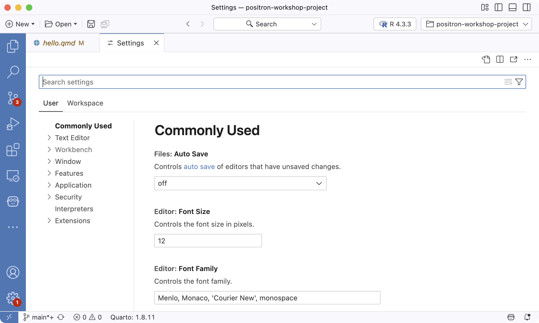Show additional views ellipsis in activity bar

pyautogui.click(x=13, y=227)
